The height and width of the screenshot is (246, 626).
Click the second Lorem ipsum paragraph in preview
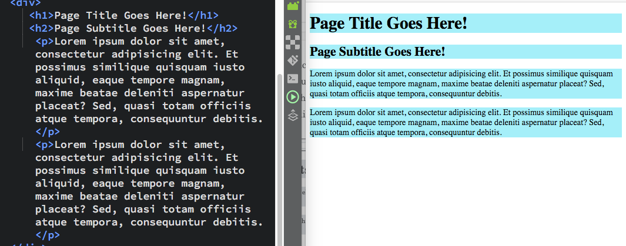pyautogui.click(x=466, y=122)
